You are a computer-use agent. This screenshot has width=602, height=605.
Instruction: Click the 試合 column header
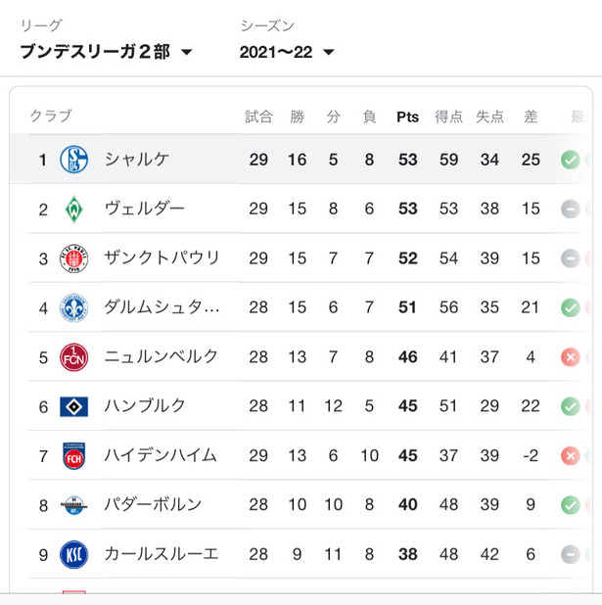258,116
